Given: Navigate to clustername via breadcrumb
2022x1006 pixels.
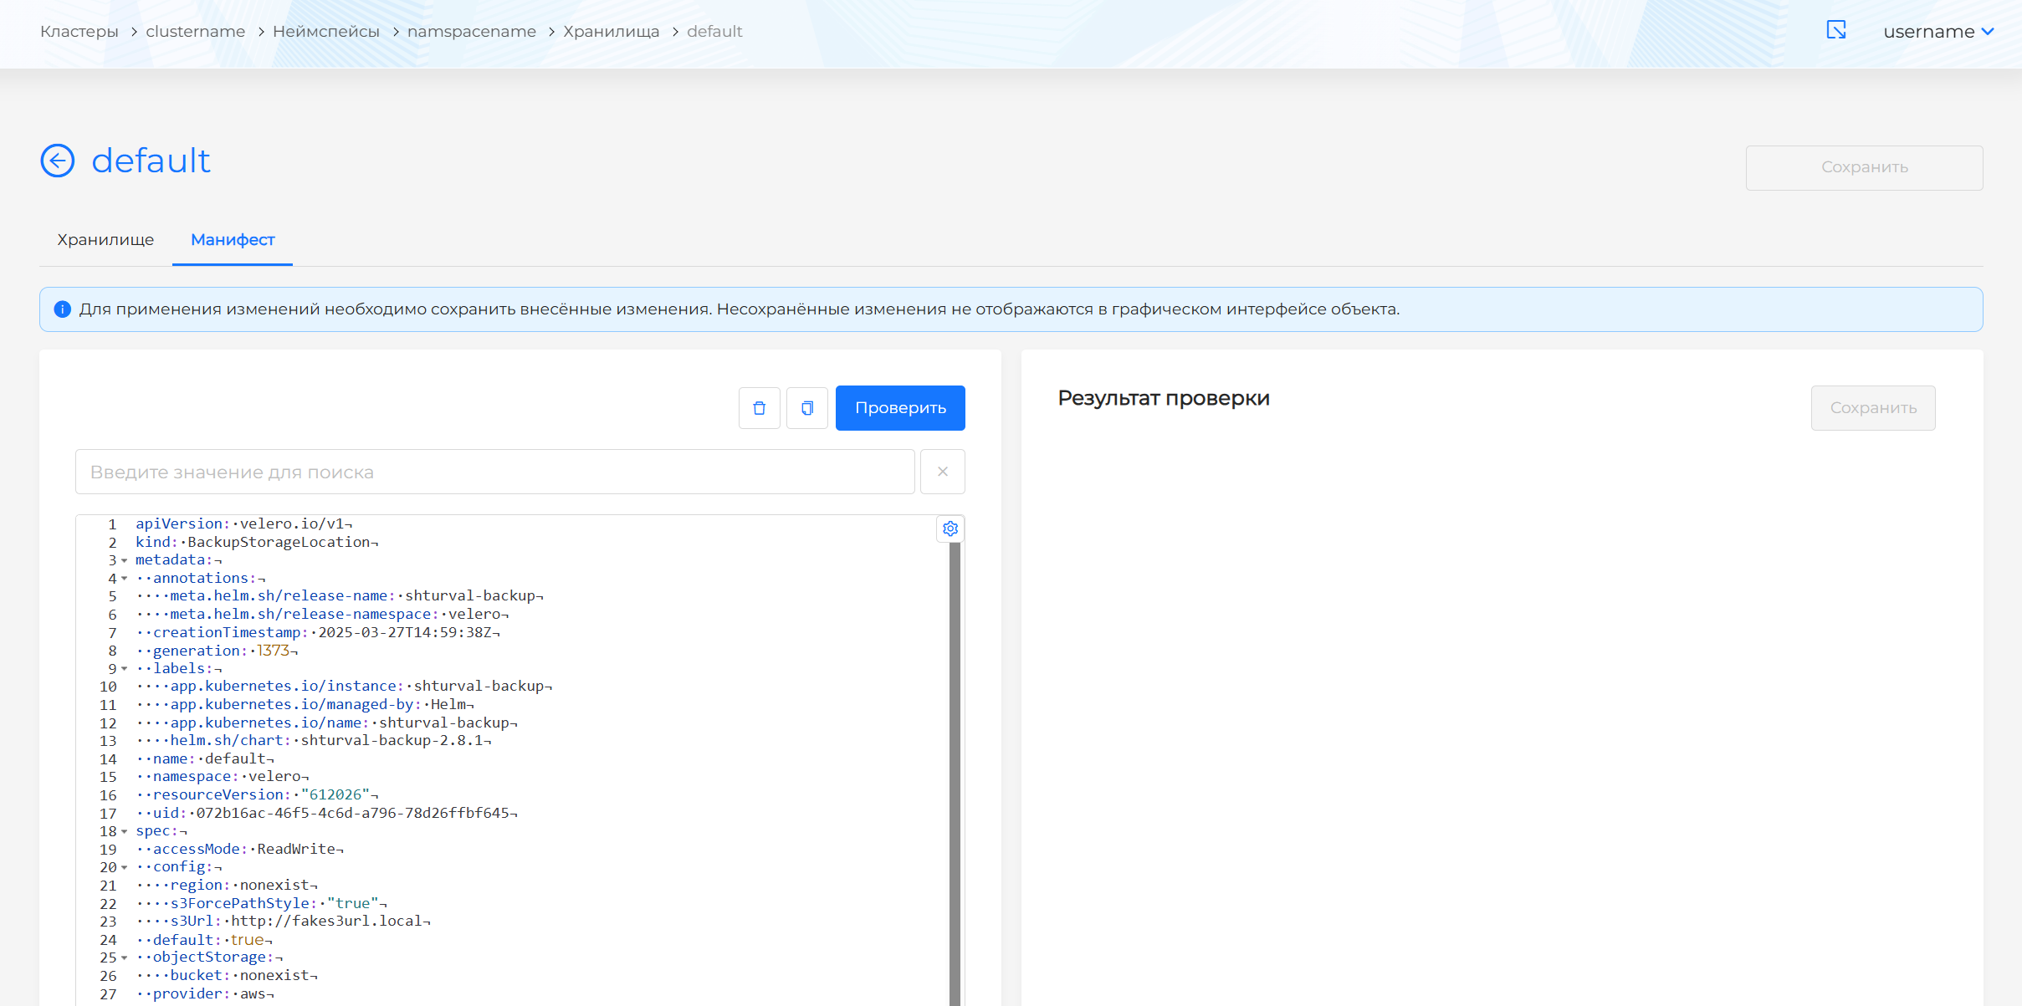Looking at the screenshot, I should (195, 31).
